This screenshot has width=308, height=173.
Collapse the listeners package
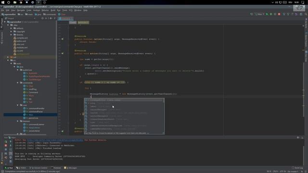click(18, 121)
